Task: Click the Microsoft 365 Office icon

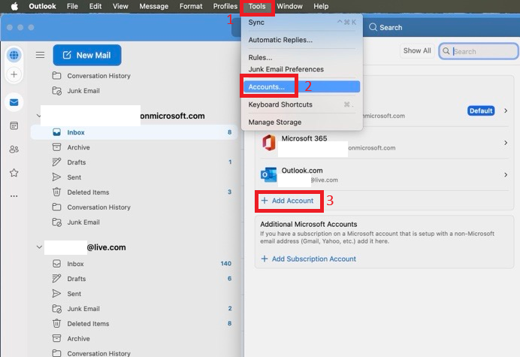Action: (268, 143)
